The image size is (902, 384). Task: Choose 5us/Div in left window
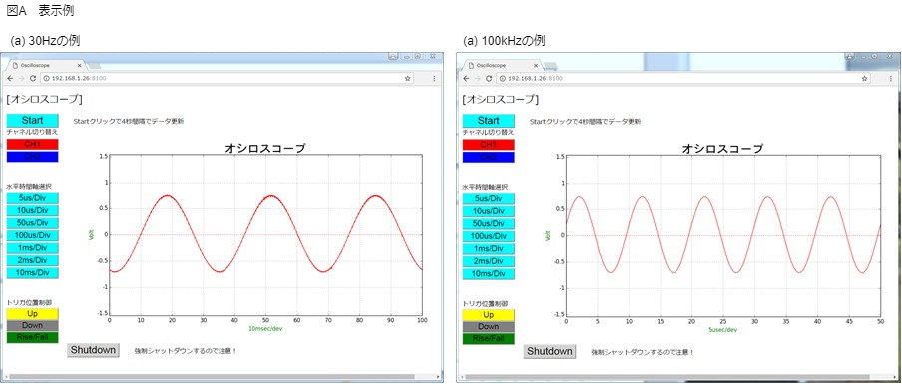point(32,197)
